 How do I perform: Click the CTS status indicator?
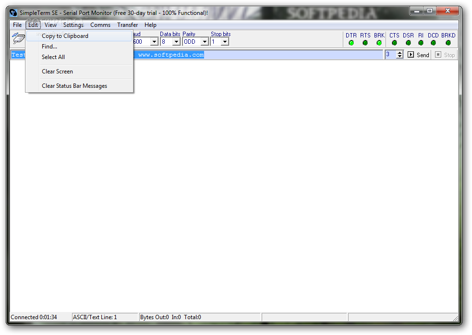coord(394,43)
